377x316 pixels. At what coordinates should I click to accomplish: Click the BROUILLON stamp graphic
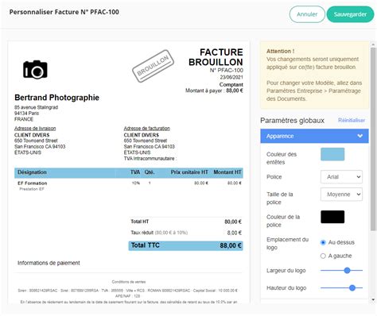tap(153, 66)
